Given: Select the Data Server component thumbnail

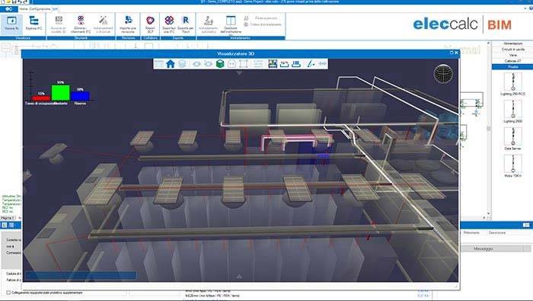Looking at the screenshot, I should pyautogui.click(x=513, y=136).
